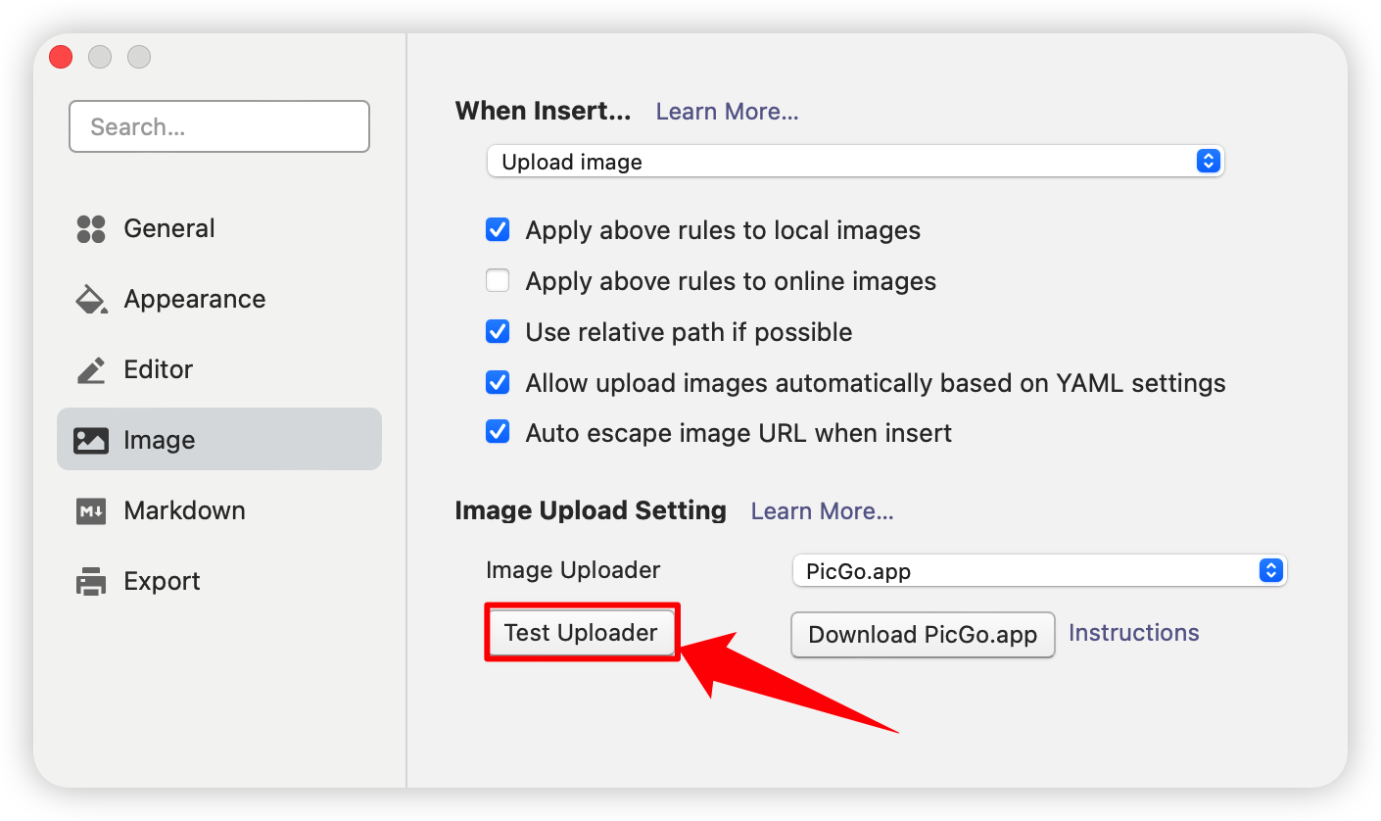Click the General grid icon in sidebar
This screenshot has height=821, width=1381.
point(91,229)
